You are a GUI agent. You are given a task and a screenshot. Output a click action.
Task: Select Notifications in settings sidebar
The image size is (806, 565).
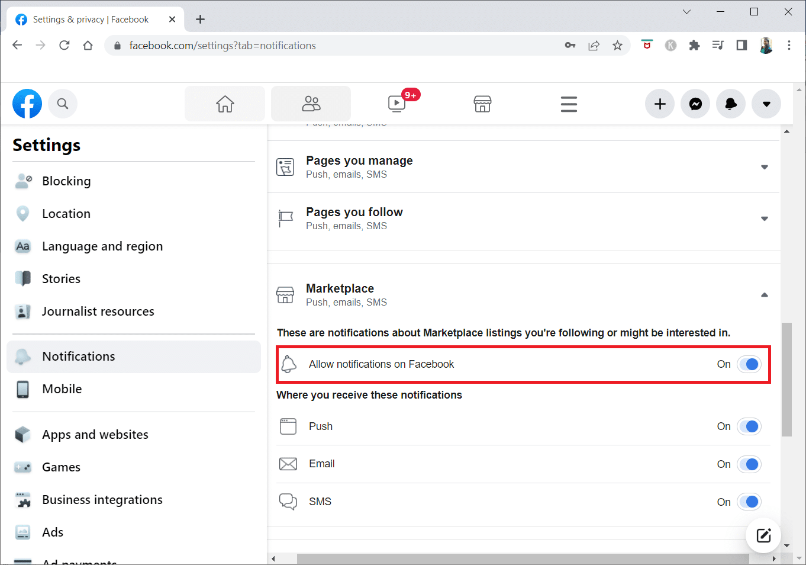134,357
